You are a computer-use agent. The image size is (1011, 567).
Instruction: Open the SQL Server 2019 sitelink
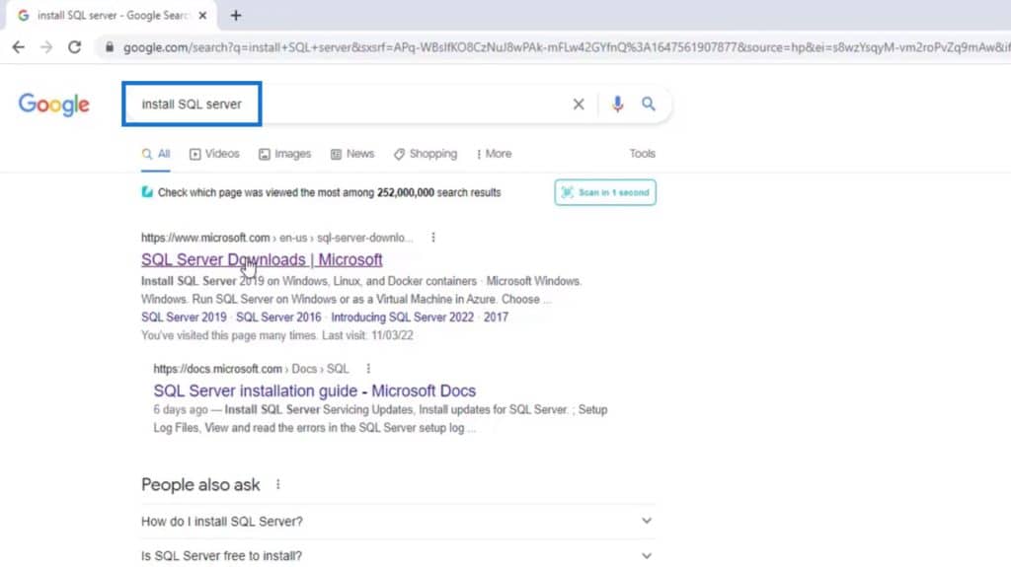tap(184, 317)
